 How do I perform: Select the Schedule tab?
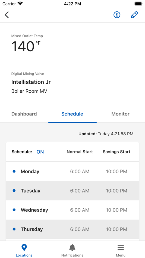[x=72, y=114]
